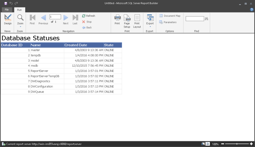Select the model name cell
Image resolution: width=255 pixels, height=147 pixels.
coord(47,60)
